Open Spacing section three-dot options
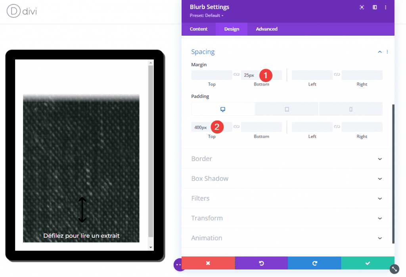Screen dimensions: 406x277 click(387, 52)
